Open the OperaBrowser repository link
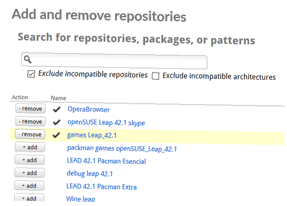This screenshot has height=206, width=287. click(x=89, y=109)
